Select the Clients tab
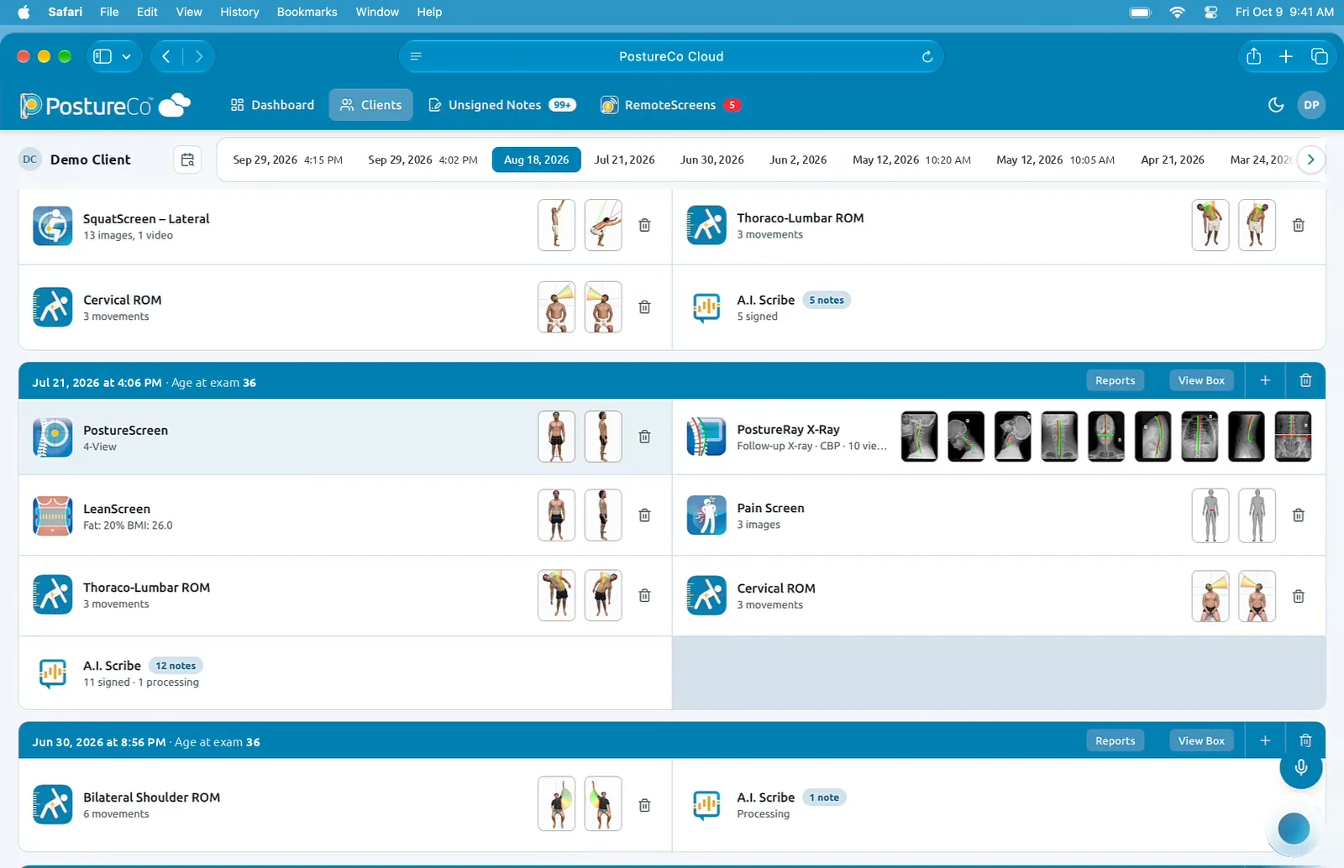Image resolution: width=1344 pixels, height=868 pixels. pyautogui.click(x=370, y=105)
